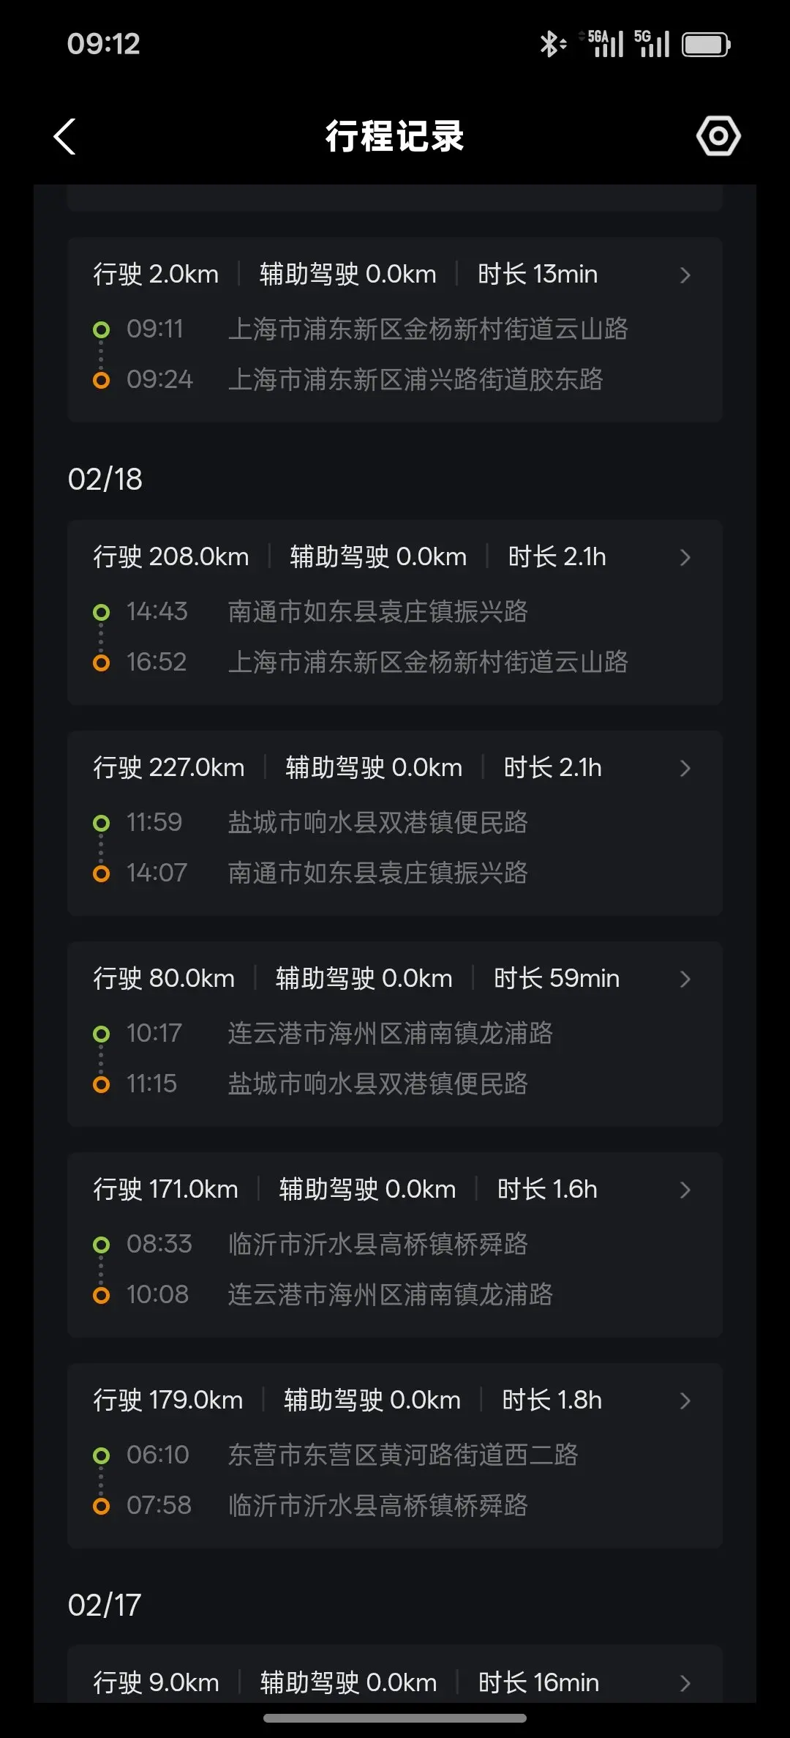The height and width of the screenshot is (1738, 790).
Task: Expand the 2.0km trip chevron
Action: (x=685, y=275)
